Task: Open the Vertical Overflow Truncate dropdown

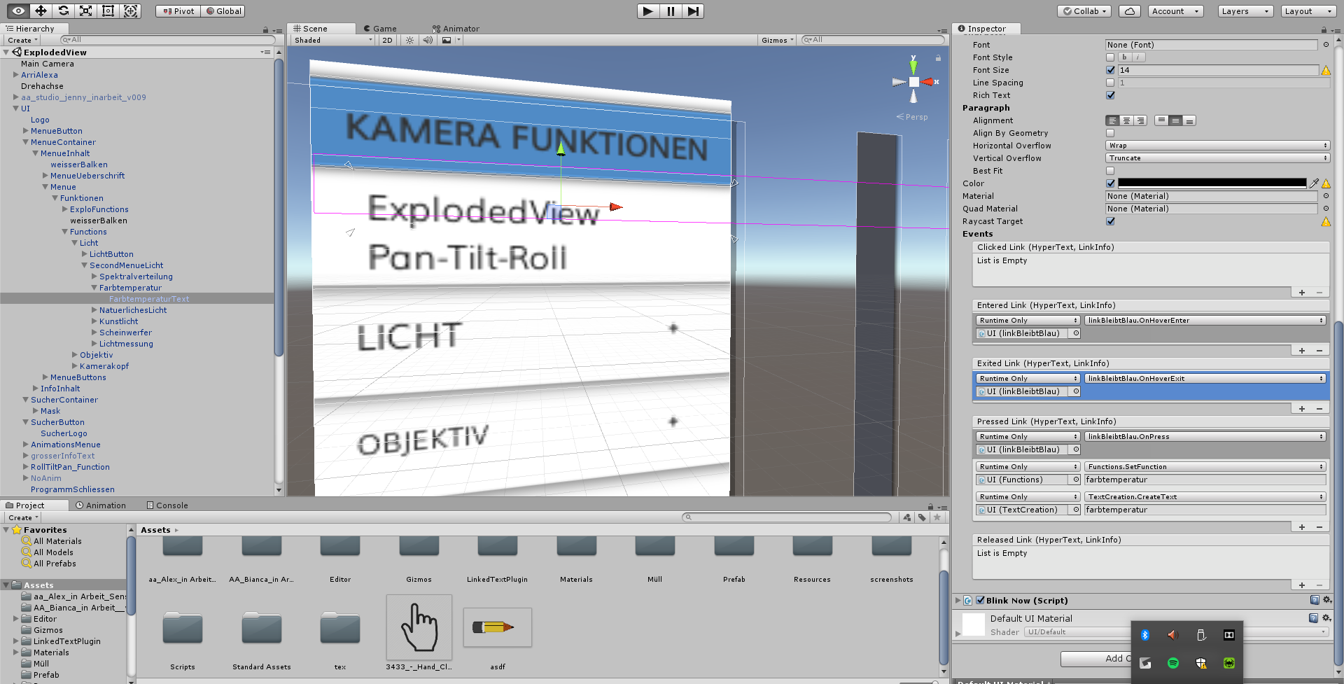Action: [1217, 158]
